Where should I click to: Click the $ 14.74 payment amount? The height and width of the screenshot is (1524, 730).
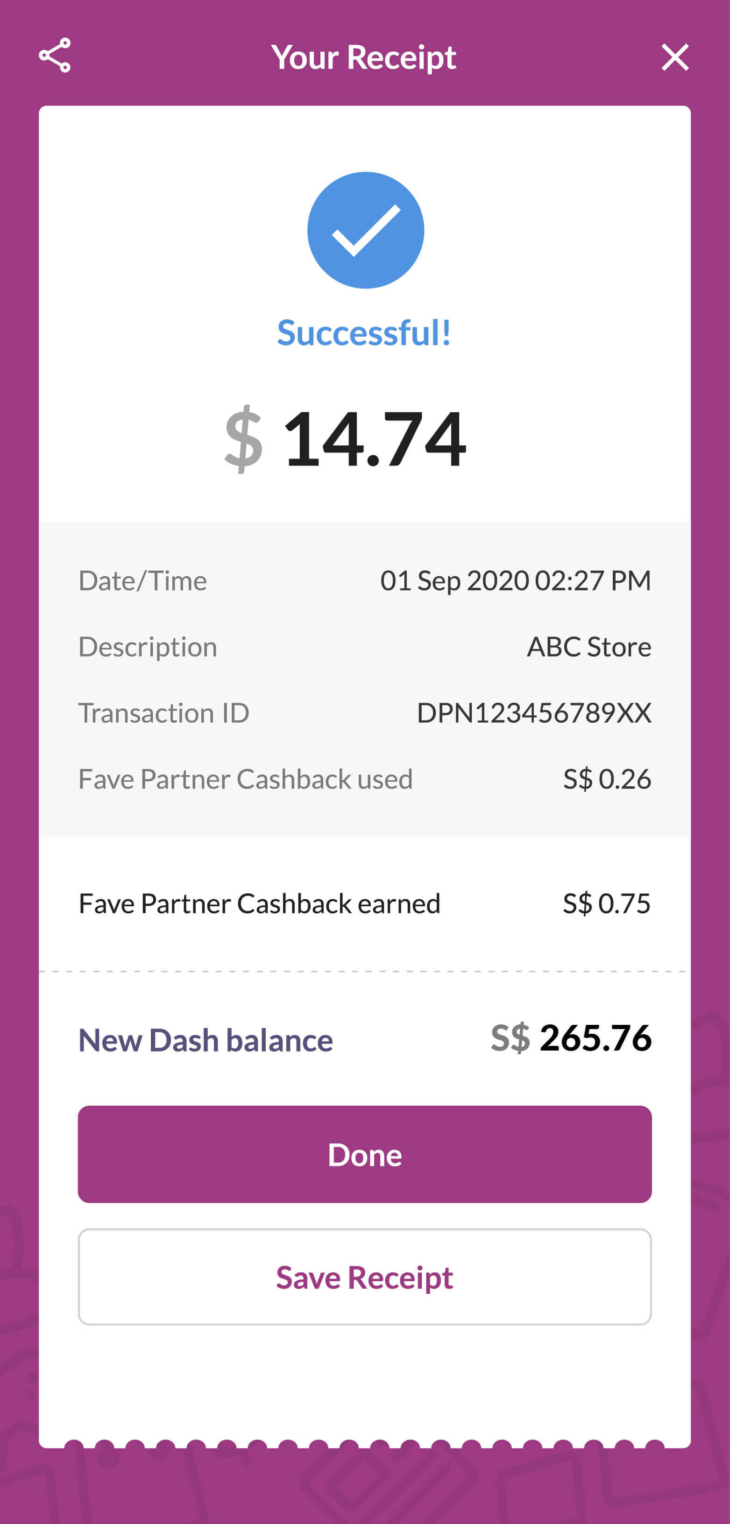point(346,438)
